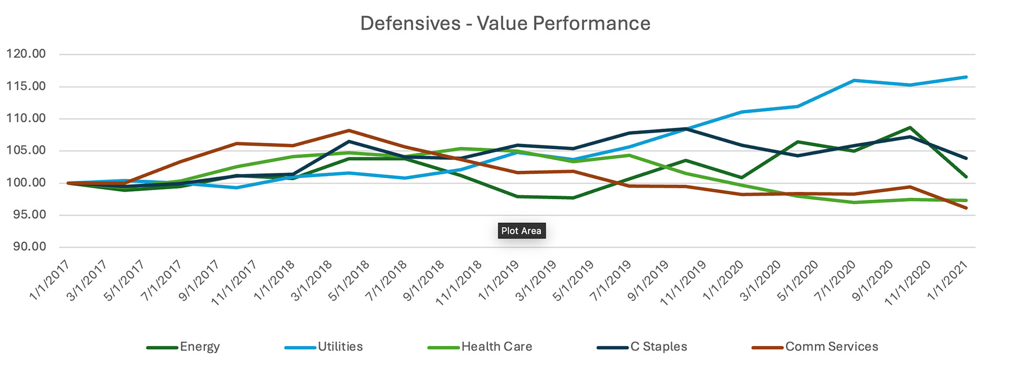The image size is (1012, 389).
Task: Select the chart title Defensives - Value Performance
Action: (x=505, y=24)
